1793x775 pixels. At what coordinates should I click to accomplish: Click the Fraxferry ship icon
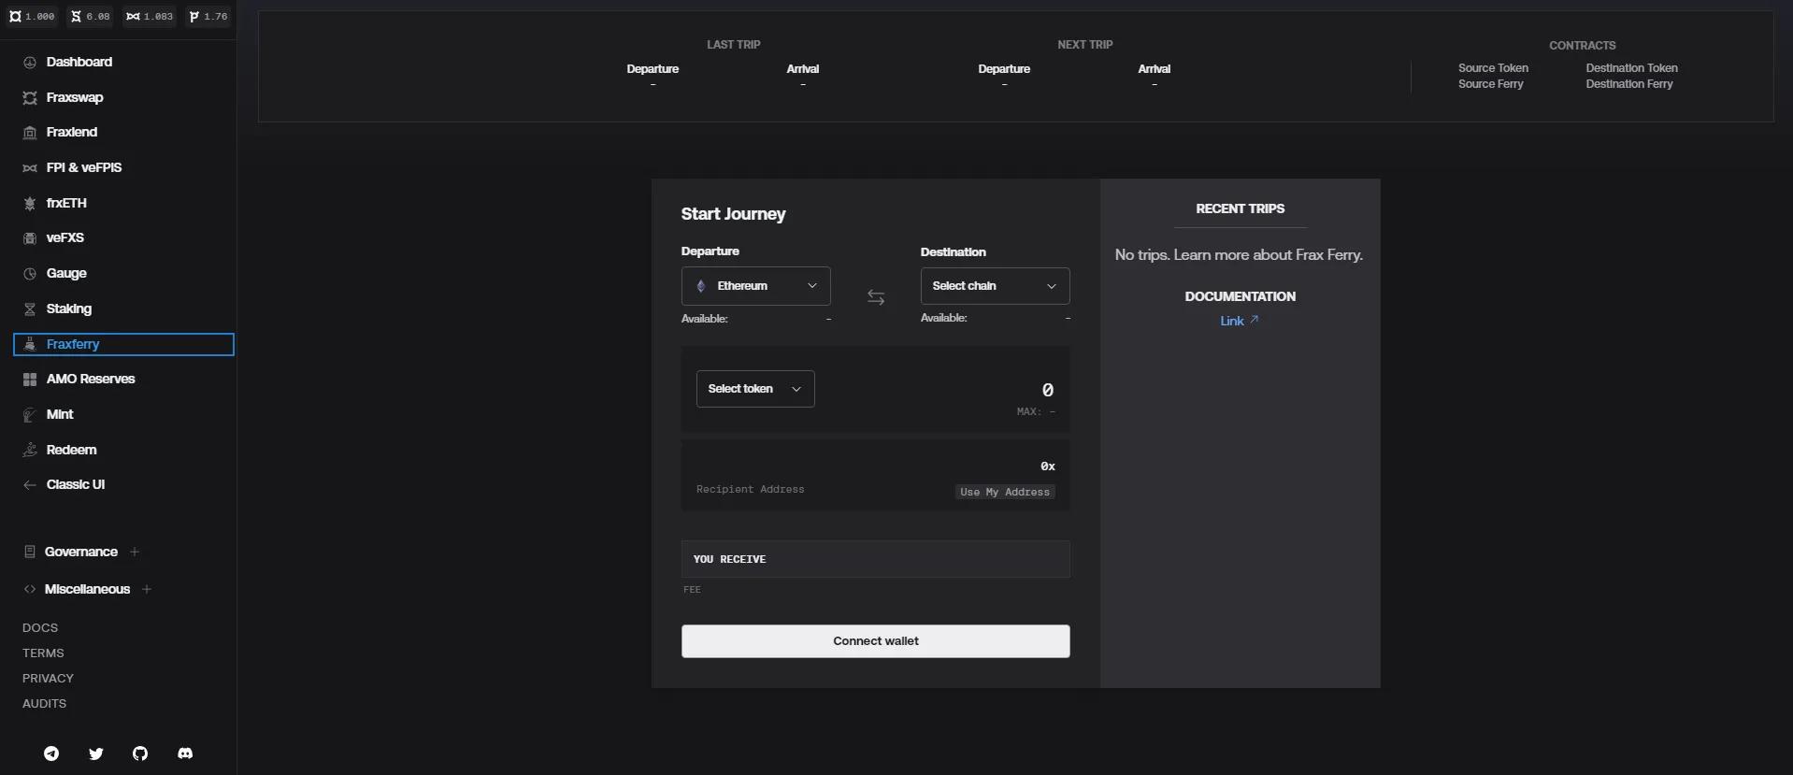[x=30, y=344]
